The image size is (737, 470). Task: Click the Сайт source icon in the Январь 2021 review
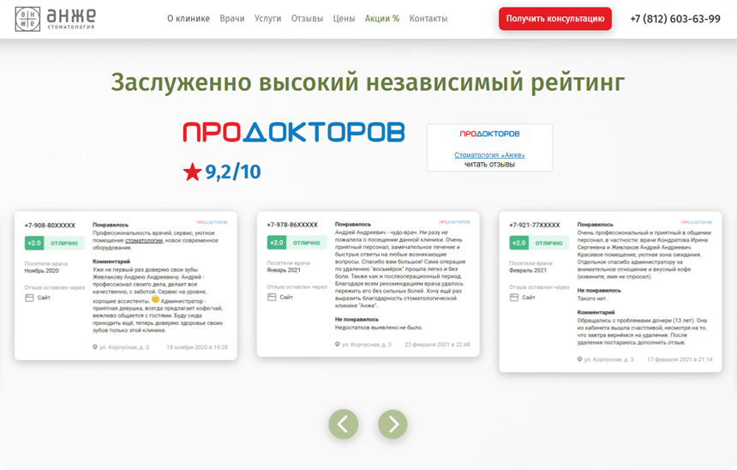272,298
